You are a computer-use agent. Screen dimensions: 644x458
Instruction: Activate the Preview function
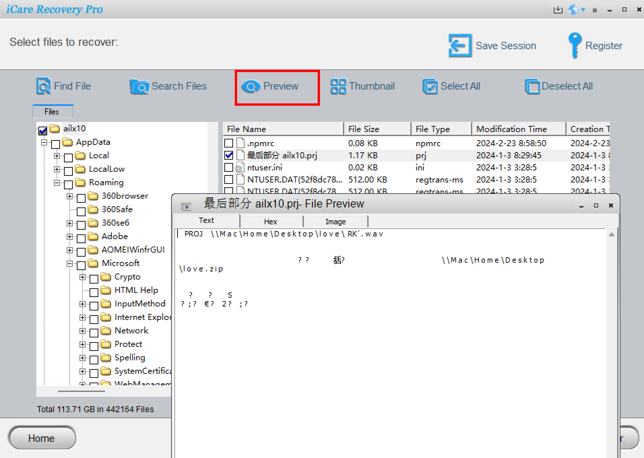coord(276,87)
